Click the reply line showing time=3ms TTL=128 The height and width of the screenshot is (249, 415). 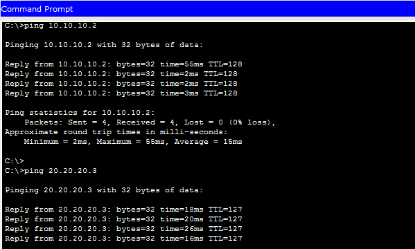coord(121,93)
